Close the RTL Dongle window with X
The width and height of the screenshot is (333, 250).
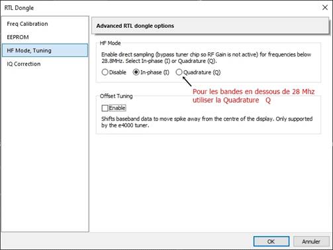click(325, 7)
